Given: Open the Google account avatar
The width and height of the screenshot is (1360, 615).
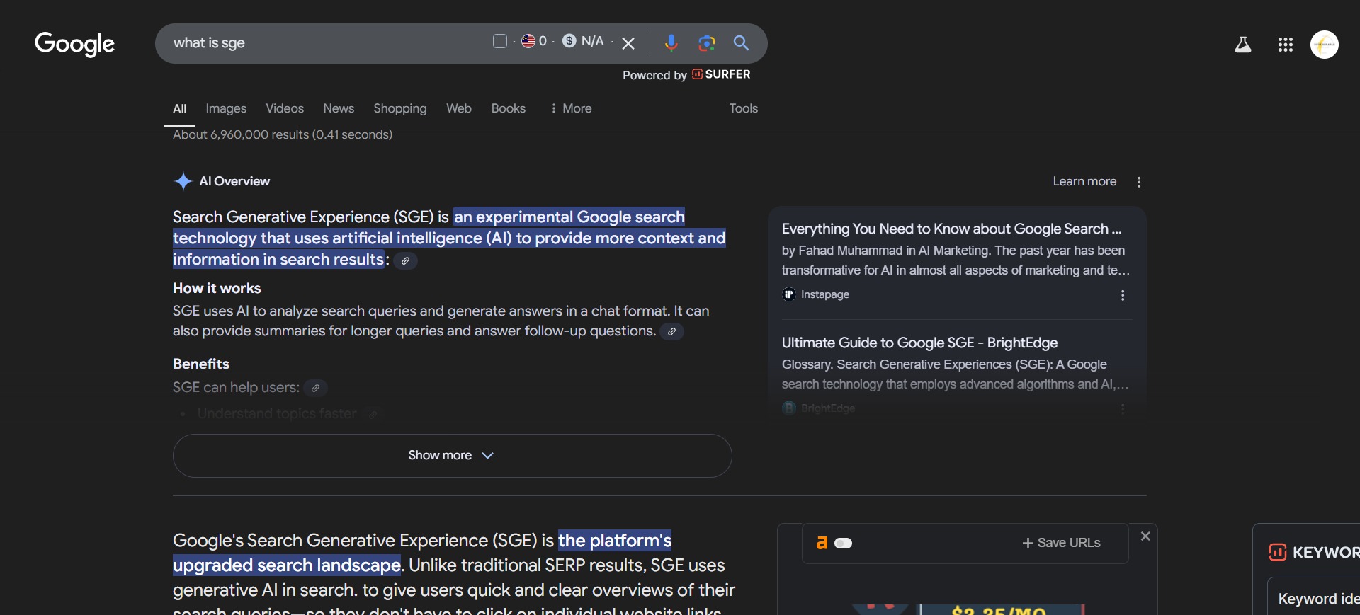Looking at the screenshot, I should pos(1325,45).
